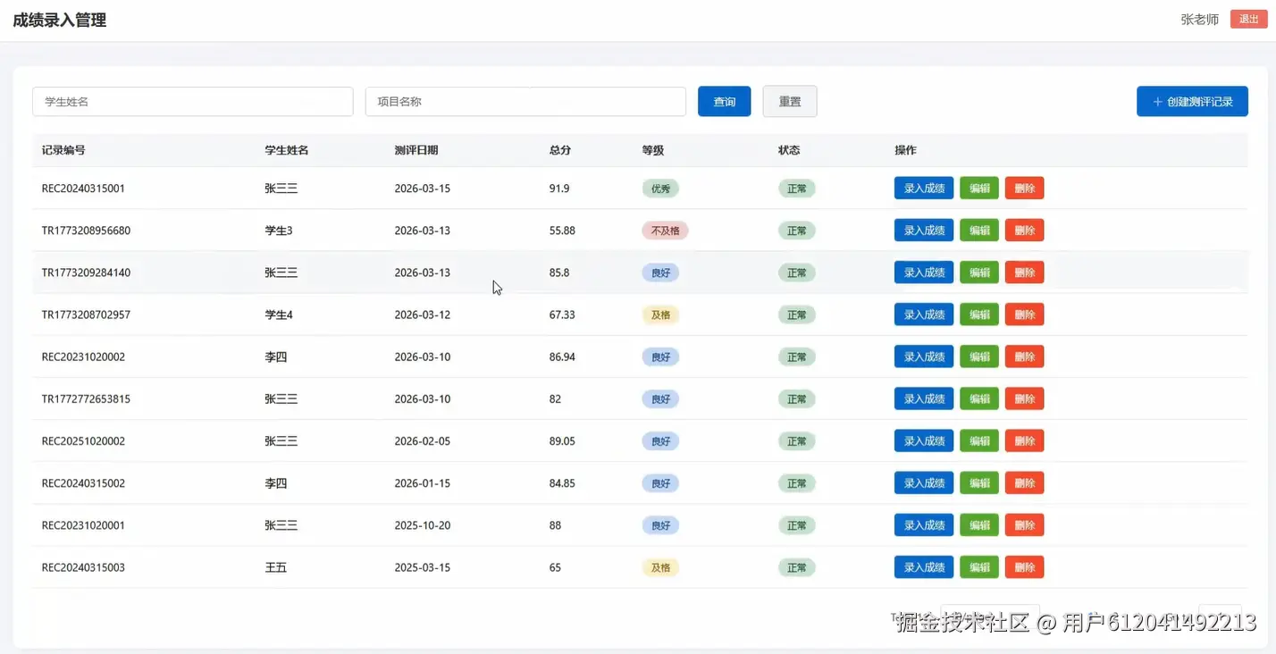Click the red 退出 button
The width and height of the screenshot is (1276, 654).
(1248, 20)
